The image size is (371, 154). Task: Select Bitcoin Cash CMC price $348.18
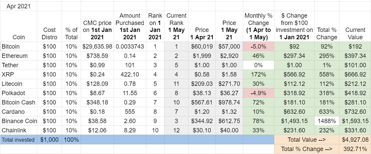point(97,102)
